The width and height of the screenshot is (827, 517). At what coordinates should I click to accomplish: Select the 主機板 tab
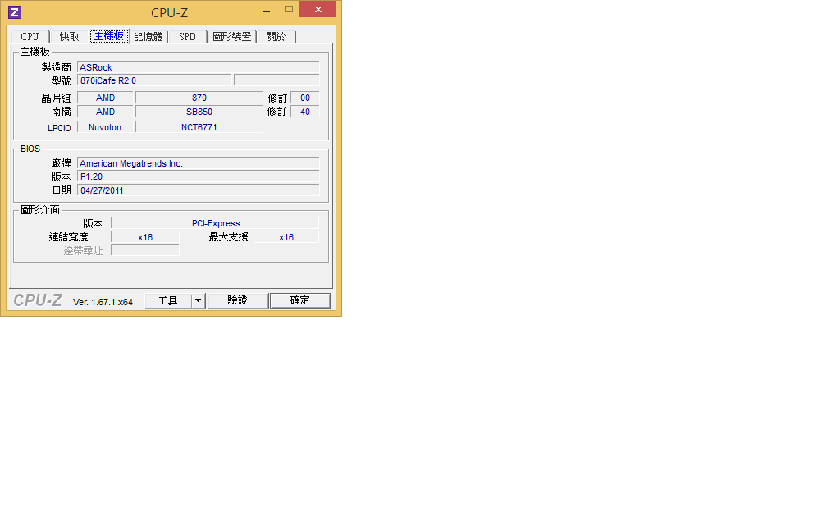pos(109,36)
